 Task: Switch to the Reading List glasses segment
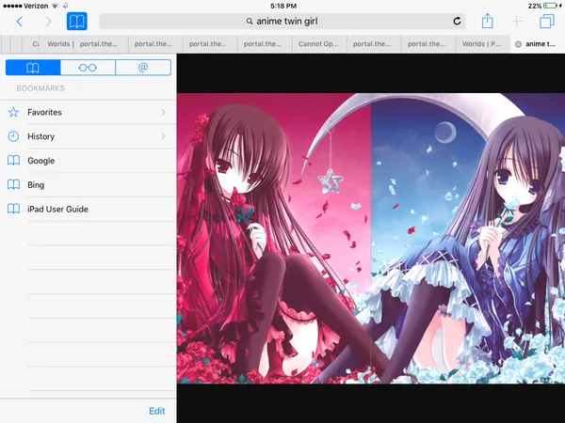click(88, 68)
